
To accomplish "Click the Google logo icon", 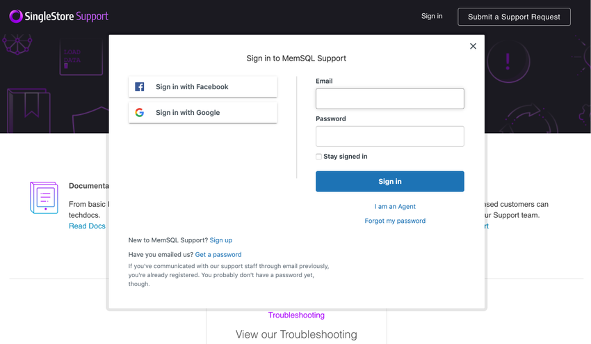I will click(x=140, y=113).
